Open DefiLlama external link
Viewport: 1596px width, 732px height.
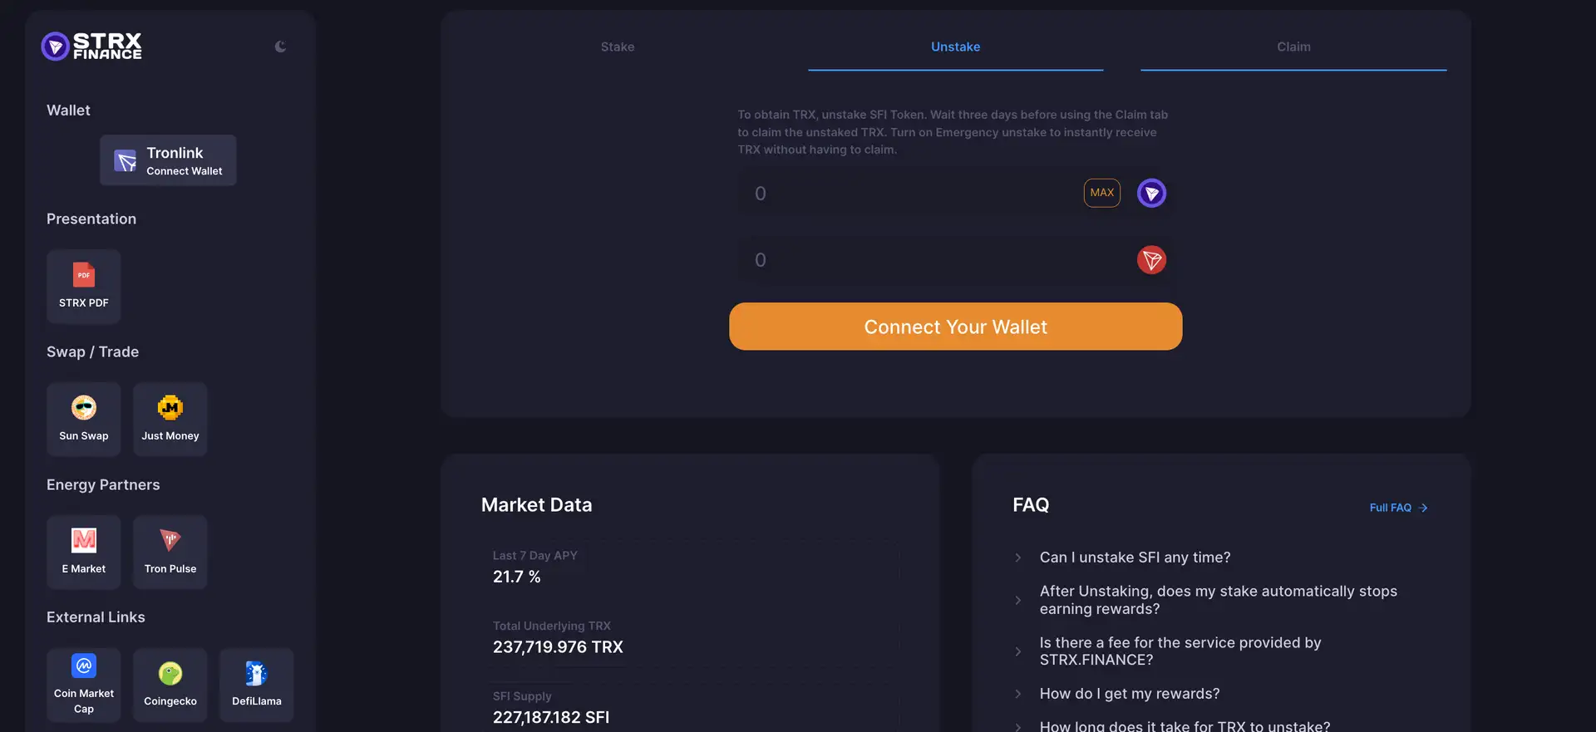pyautogui.click(x=257, y=685)
